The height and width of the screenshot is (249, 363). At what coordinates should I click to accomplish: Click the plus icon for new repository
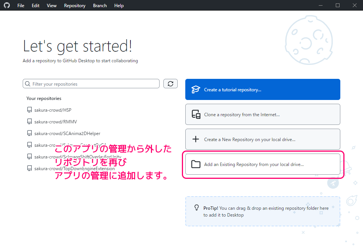point(195,139)
